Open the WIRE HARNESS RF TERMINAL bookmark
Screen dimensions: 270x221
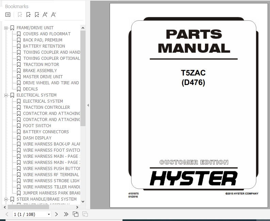point(51,175)
